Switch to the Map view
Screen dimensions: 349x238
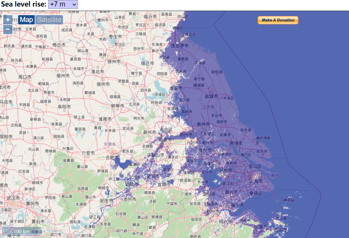(x=26, y=20)
